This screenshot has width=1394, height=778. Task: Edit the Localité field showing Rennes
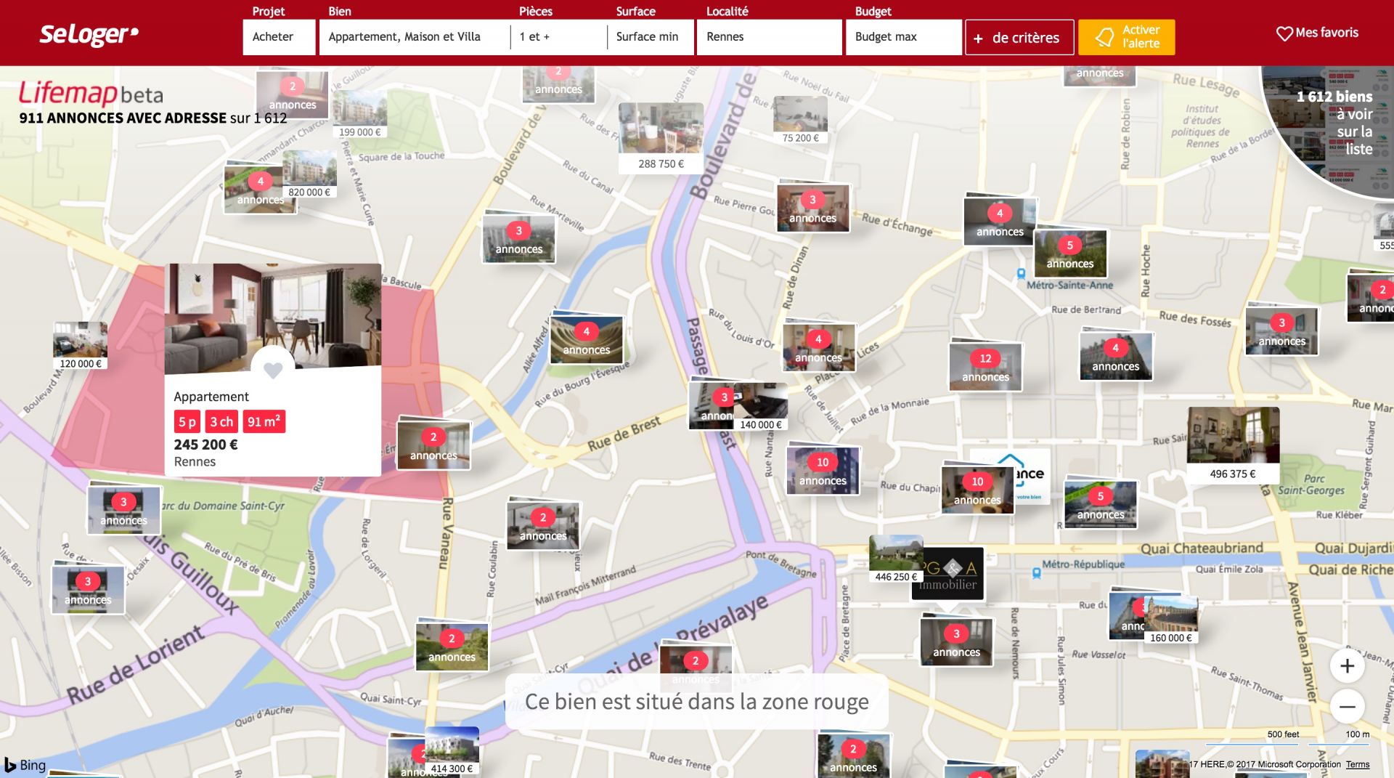[770, 37]
